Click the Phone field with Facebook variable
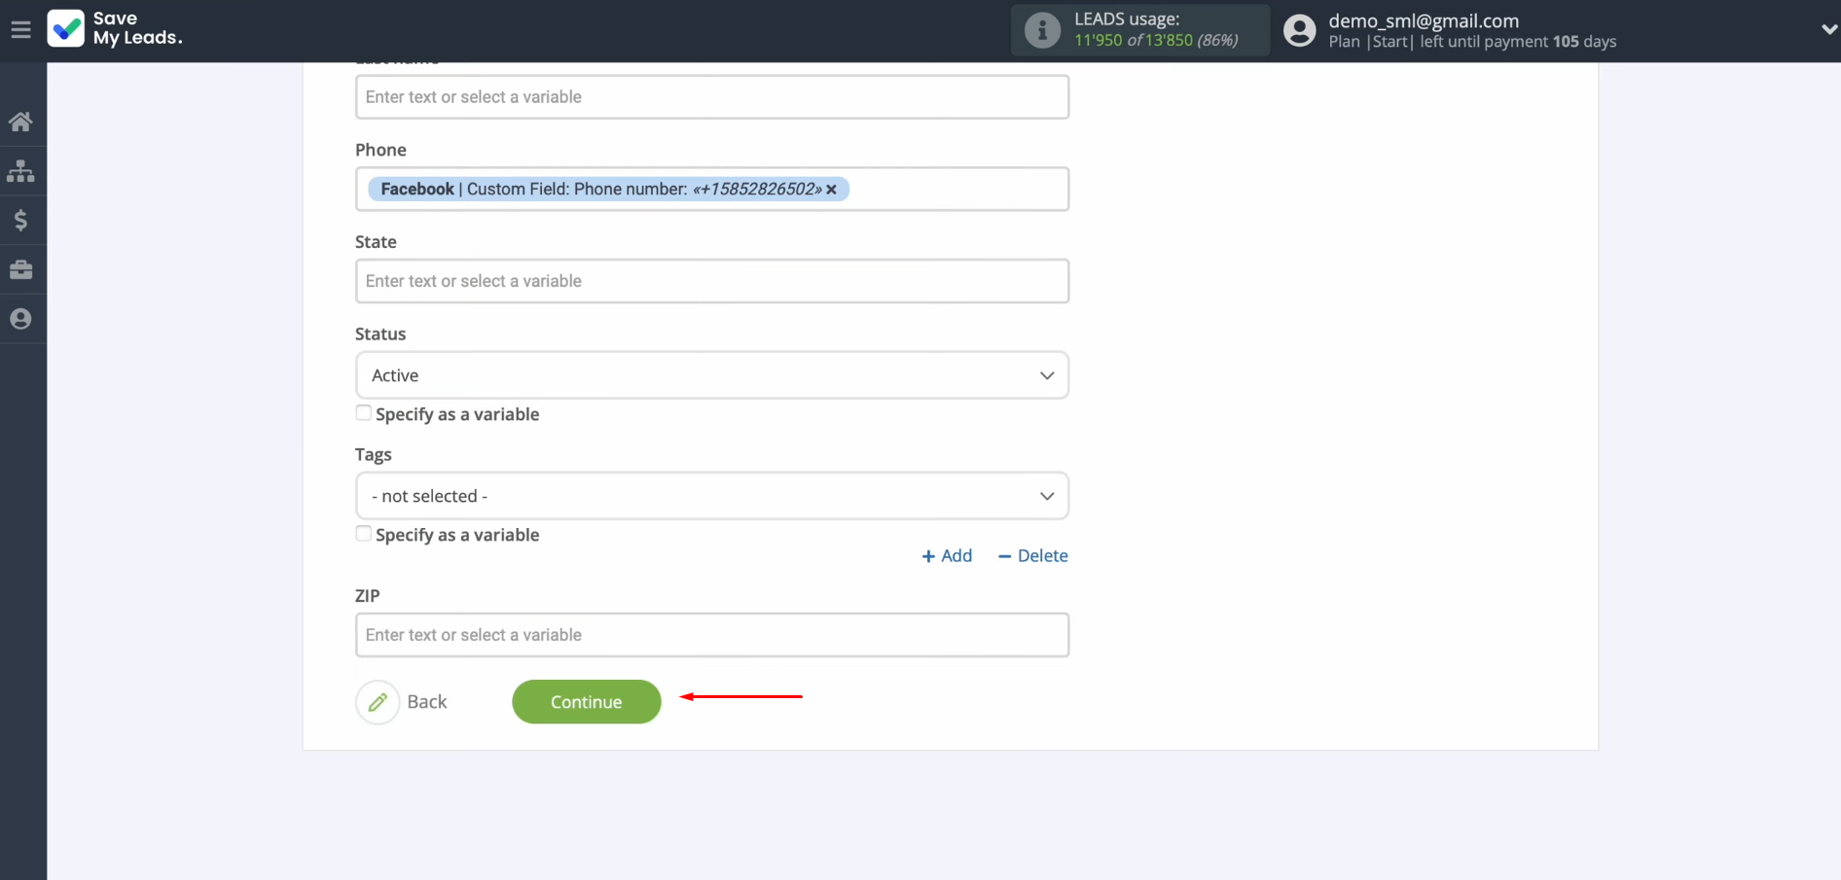The height and width of the screenshot is (880, 1841). click(712, 189)
